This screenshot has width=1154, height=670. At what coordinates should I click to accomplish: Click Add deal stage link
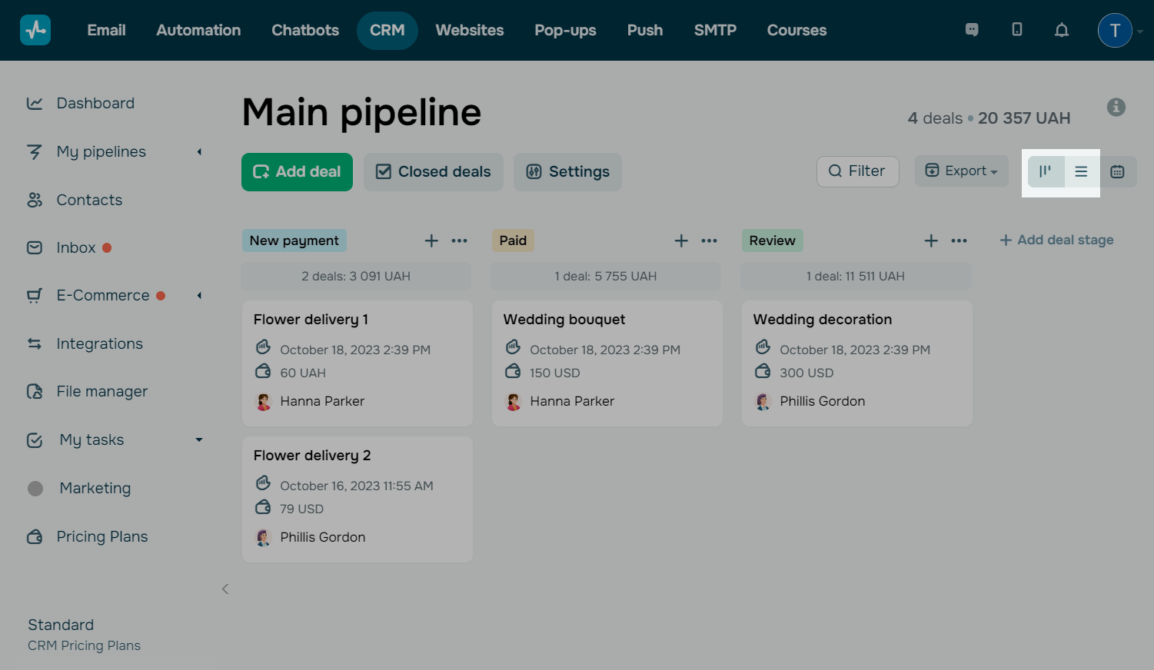[x=1056, y=240]
